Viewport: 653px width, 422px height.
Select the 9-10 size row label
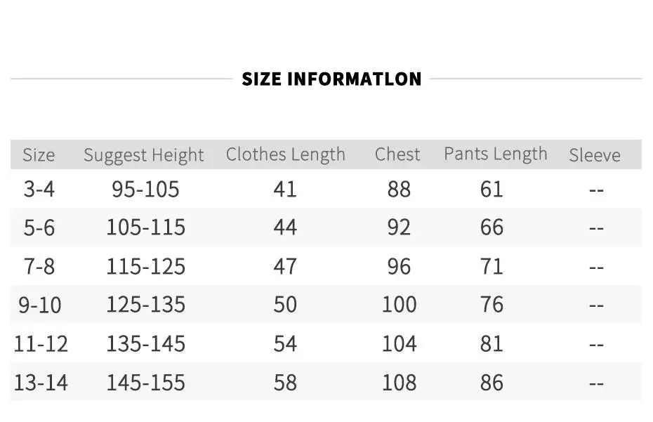pos(40,305)
